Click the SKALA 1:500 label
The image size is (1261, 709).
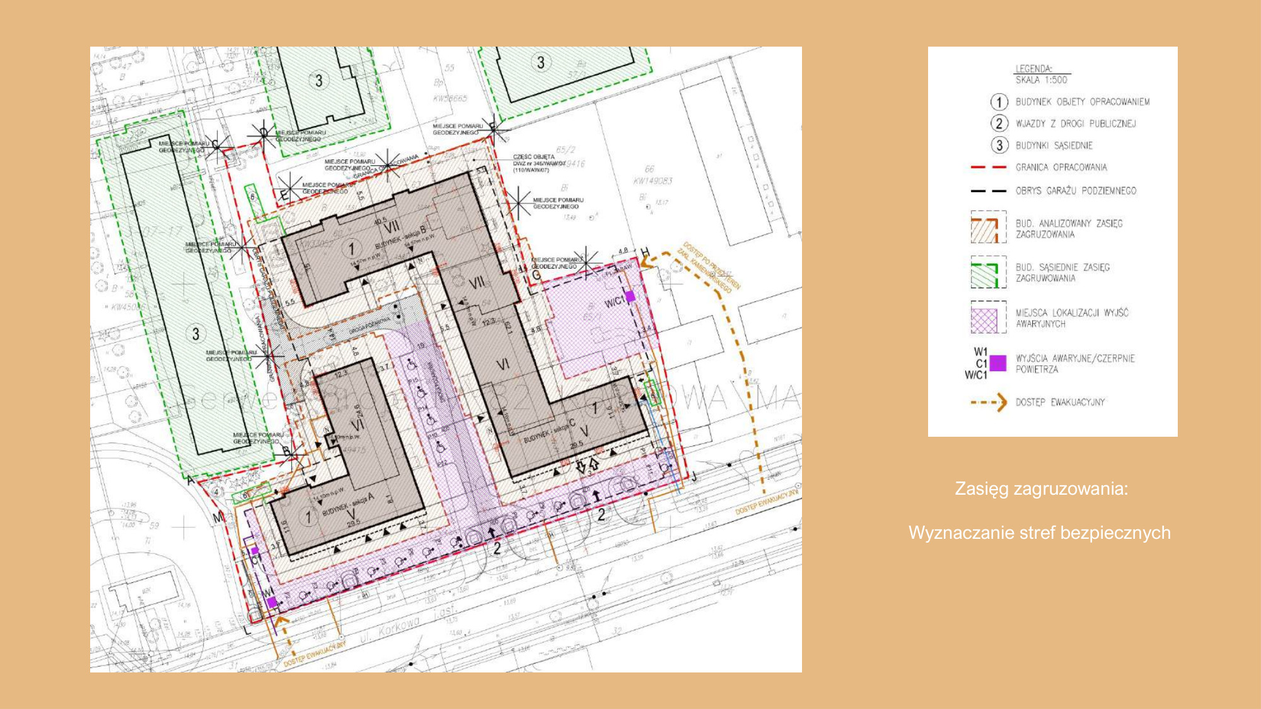tap(1041, 80)
